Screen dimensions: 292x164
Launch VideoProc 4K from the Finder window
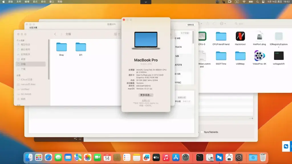(259, 56)
